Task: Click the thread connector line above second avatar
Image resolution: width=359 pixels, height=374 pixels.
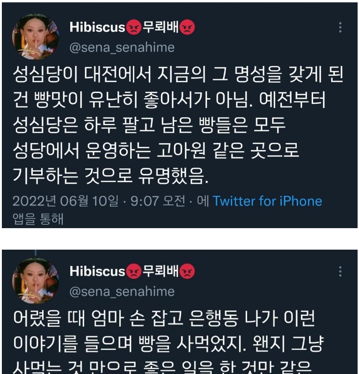Action: click(36, 253)
